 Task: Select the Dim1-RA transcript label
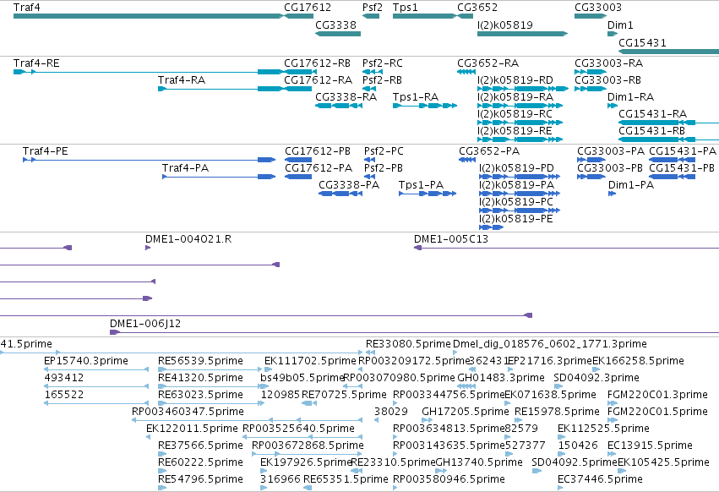[x=630, y=97]
